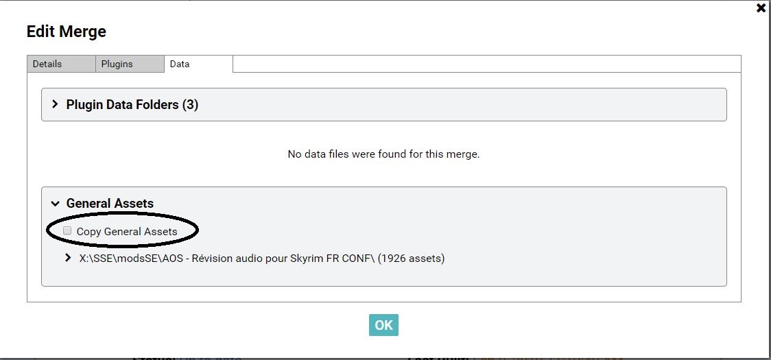Click the (3) count in Plugin Data Folders
The height and width of the screenshot is (360, 771).
point(190,105)
